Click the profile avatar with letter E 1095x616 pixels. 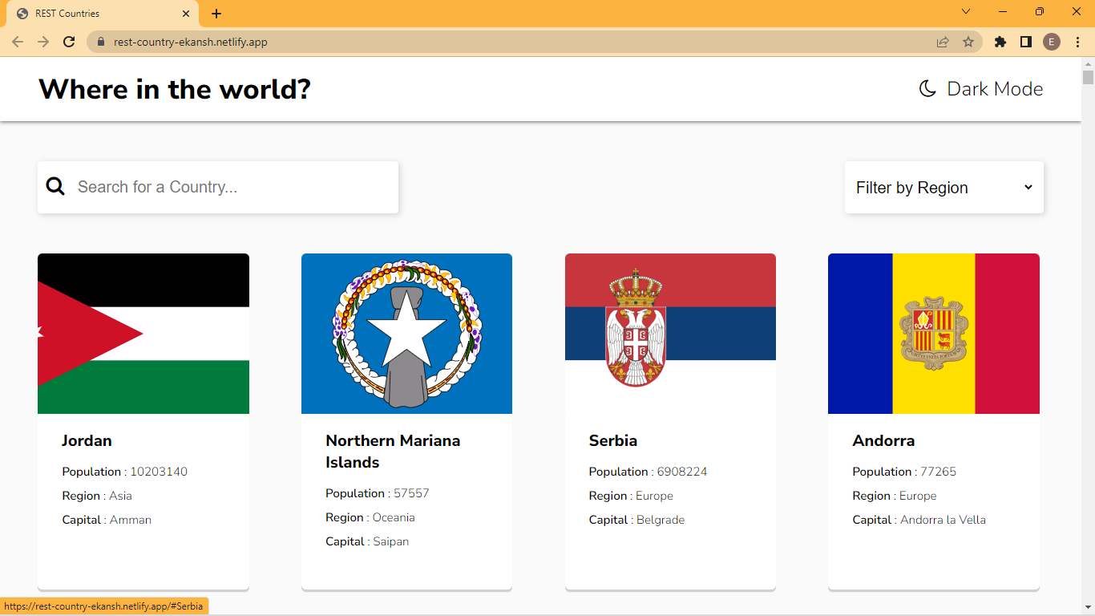tap(1051, 40)
